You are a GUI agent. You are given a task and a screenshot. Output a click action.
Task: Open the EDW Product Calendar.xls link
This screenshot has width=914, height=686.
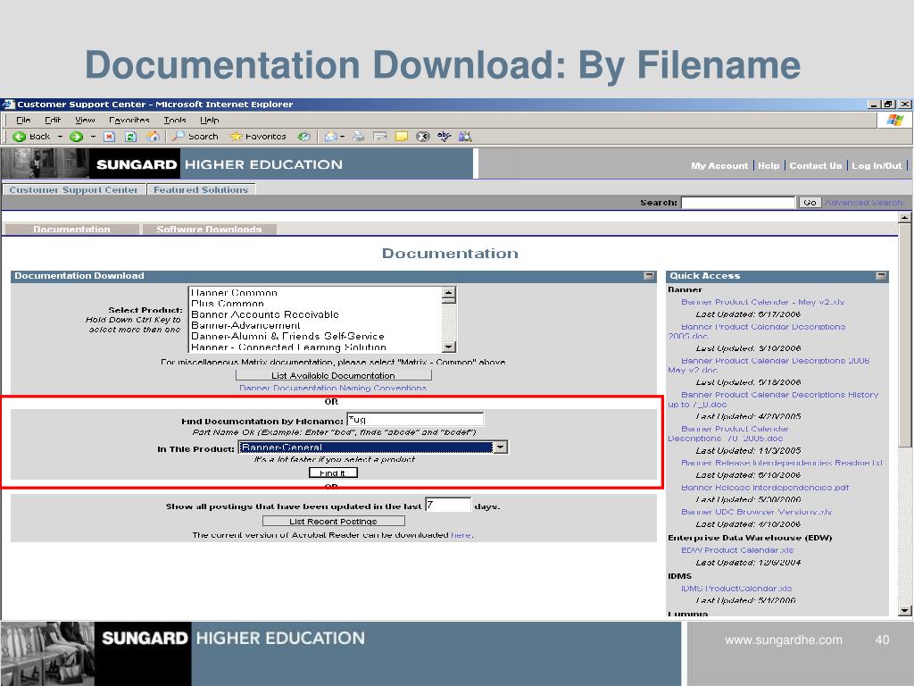[737, 550]
